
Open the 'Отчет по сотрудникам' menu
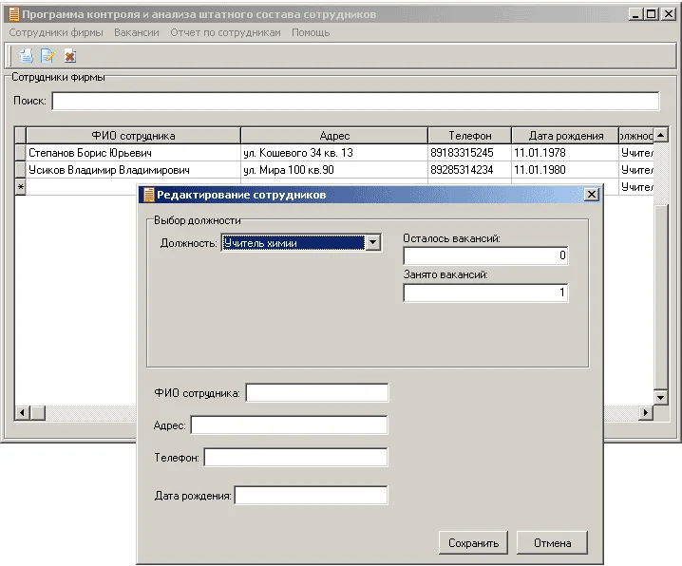coord(225,32)
